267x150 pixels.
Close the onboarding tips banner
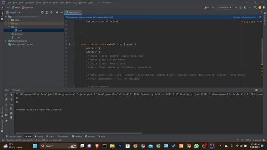point(260,17)
